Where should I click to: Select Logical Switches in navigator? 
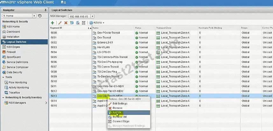tap(24, 42)
